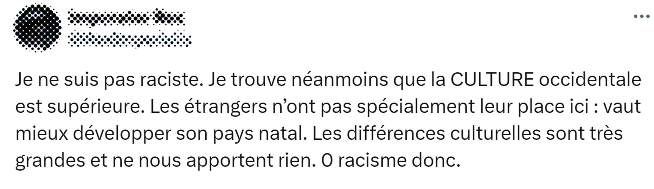654x189 pixels.
Task: Click the closing phrase "0 racisme donc"
Action: (x=391, y=161)
